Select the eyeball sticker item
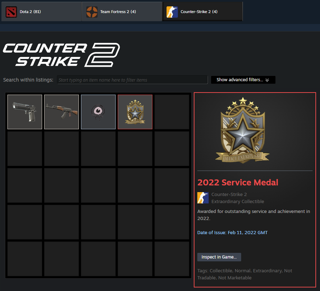Viewport: 320px width, 291px height. pyautogui.click(x=98, y=112)
